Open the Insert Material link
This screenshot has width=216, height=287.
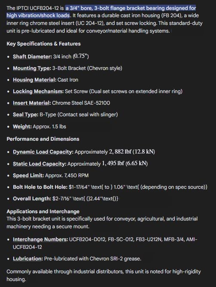(32, 103)
